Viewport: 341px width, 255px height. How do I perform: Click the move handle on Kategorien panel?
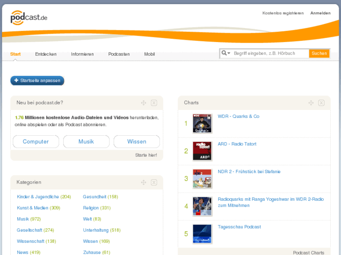coord(144,182)
